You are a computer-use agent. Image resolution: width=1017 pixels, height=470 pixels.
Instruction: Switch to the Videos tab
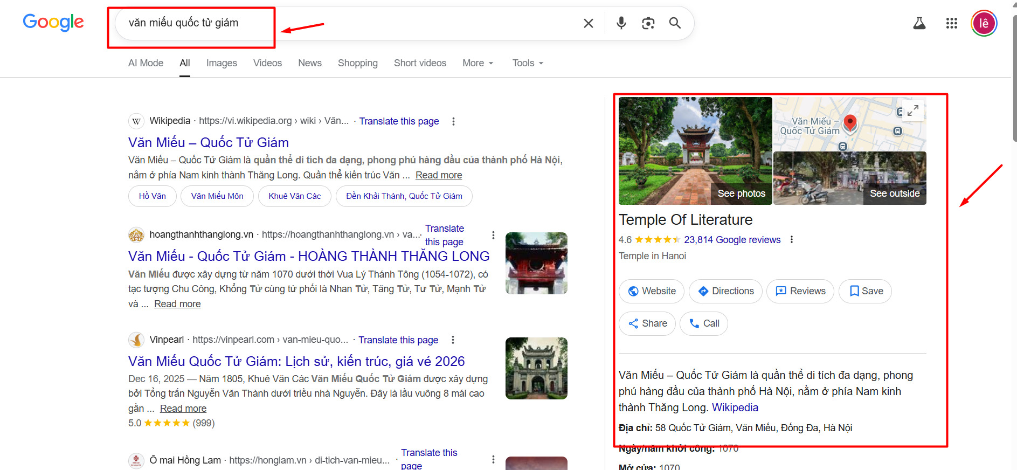click(267, 63)
